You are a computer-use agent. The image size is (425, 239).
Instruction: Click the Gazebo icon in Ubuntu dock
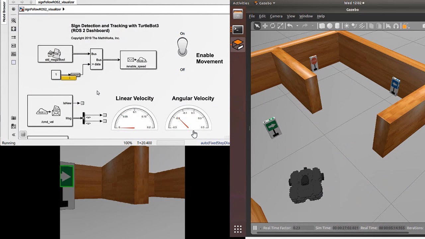coord(238,44)
